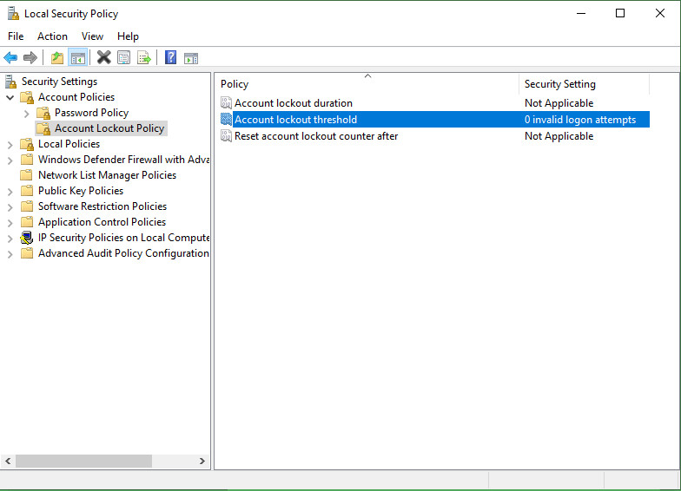
Task: Select Password Policy tree label
Action: 92,113
